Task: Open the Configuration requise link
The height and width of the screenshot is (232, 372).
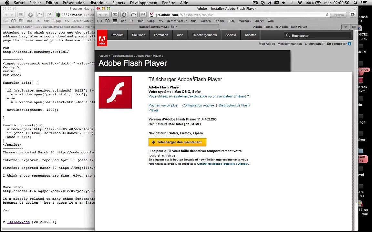Action: pyautogui.click(x=198, y=105)
